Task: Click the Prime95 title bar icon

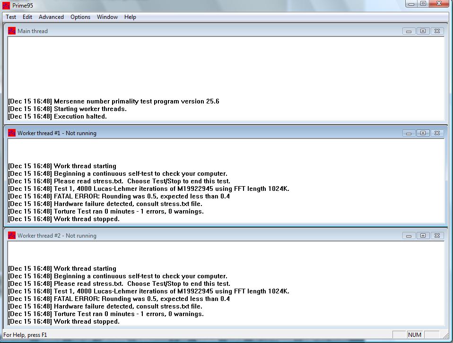Action: point(6,5)
